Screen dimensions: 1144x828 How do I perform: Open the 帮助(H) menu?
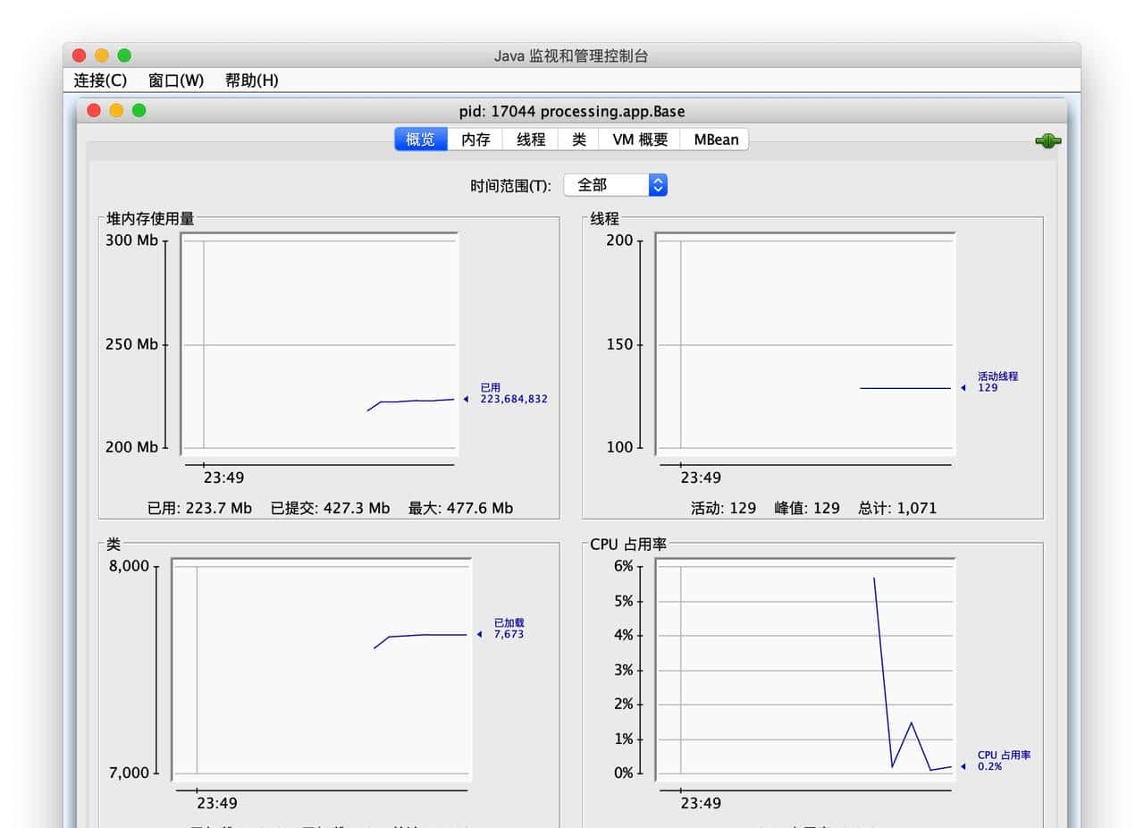(x=251, y=80)
